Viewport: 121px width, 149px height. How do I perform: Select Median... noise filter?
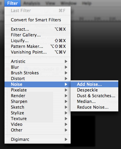coord(94,101)
